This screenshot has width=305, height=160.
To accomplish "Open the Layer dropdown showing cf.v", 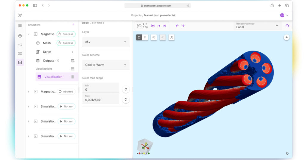I will point(106,42).
